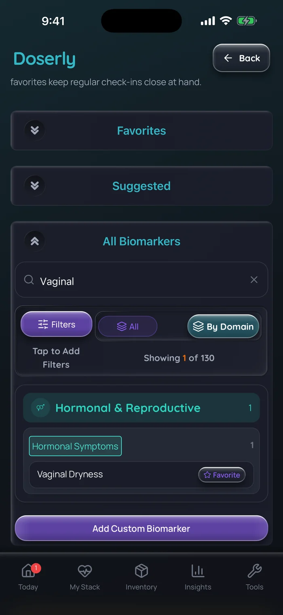
Task: Open the Tools wrench icon
Action: click(254, 571)
